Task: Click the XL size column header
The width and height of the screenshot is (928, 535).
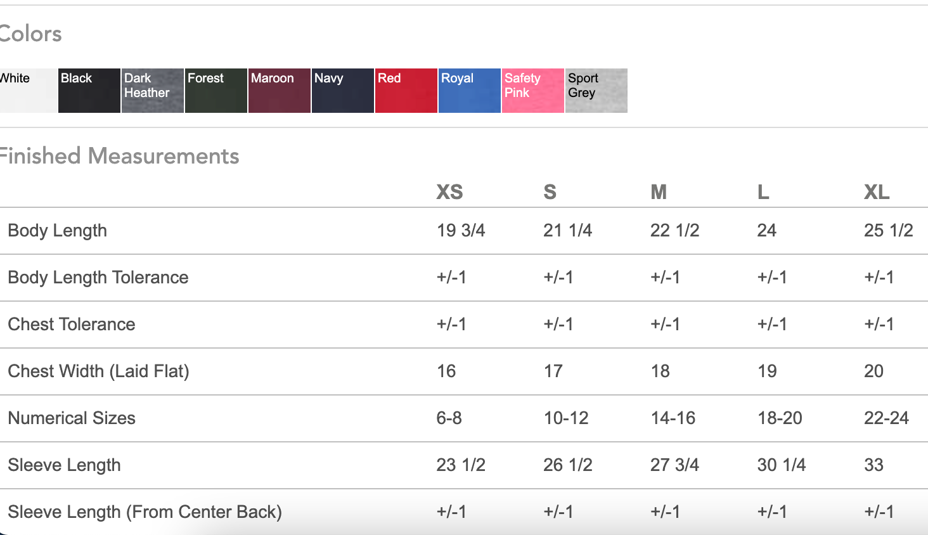Action: pos(877,192)
